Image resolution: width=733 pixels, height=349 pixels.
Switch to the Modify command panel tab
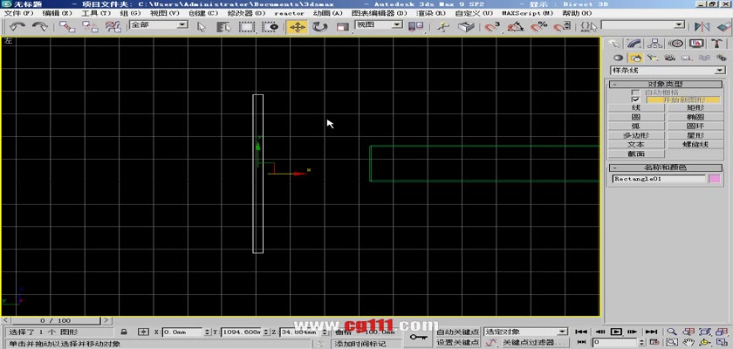635,44
